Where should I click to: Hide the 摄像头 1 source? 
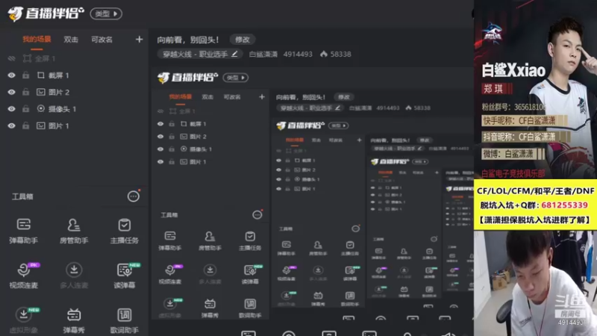11,108
